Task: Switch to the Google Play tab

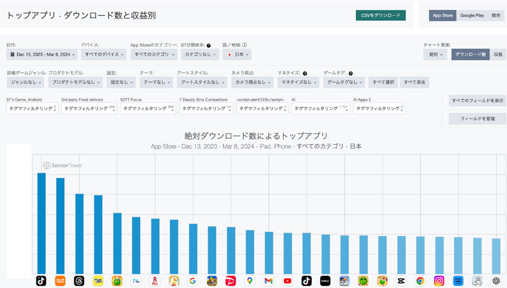Action: (471, 15)
